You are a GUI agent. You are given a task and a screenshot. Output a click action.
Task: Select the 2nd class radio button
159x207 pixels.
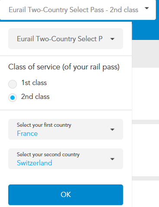coord(13,98)
